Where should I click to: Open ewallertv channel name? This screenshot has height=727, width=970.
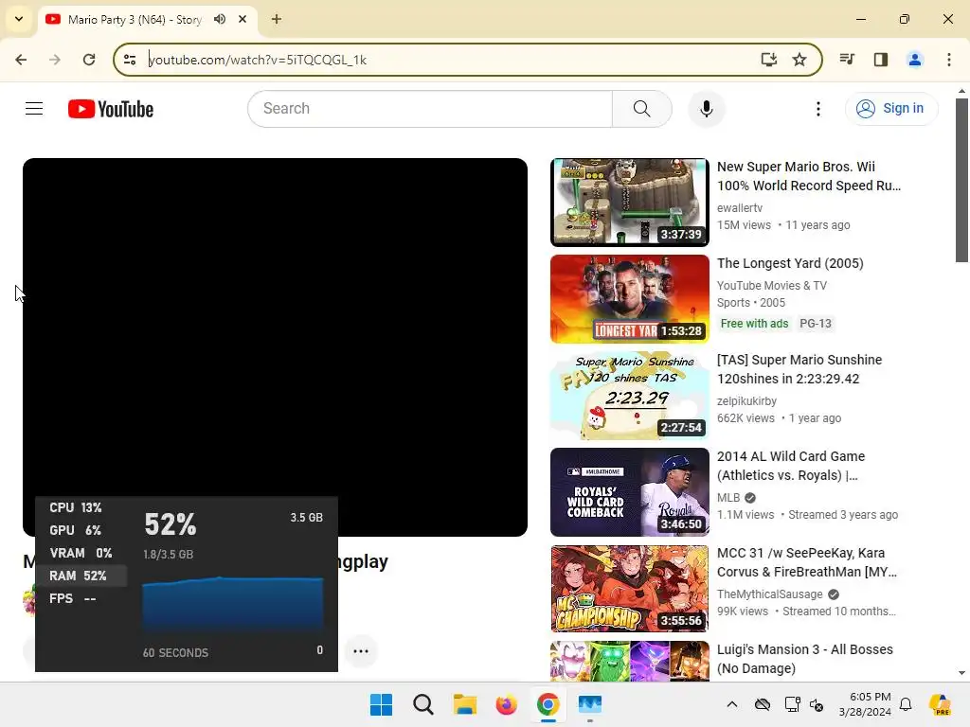coord(739,208)
